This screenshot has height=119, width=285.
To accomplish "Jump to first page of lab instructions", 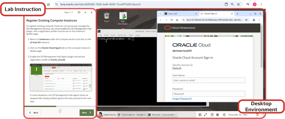I will (85, 12).
